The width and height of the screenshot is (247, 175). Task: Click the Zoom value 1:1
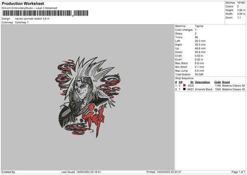tap(239, 17)
